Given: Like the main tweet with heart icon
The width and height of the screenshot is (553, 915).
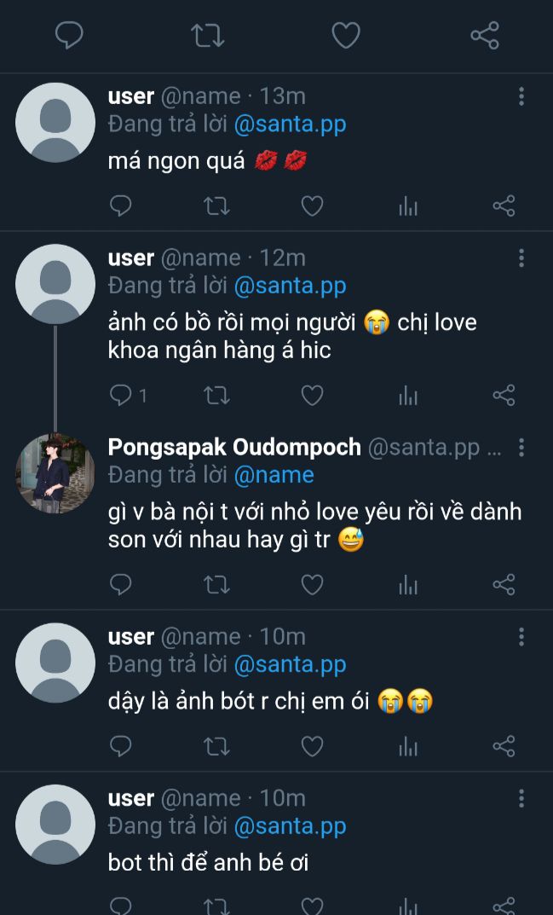Looking at the screenshot, I should click(345, 35).
